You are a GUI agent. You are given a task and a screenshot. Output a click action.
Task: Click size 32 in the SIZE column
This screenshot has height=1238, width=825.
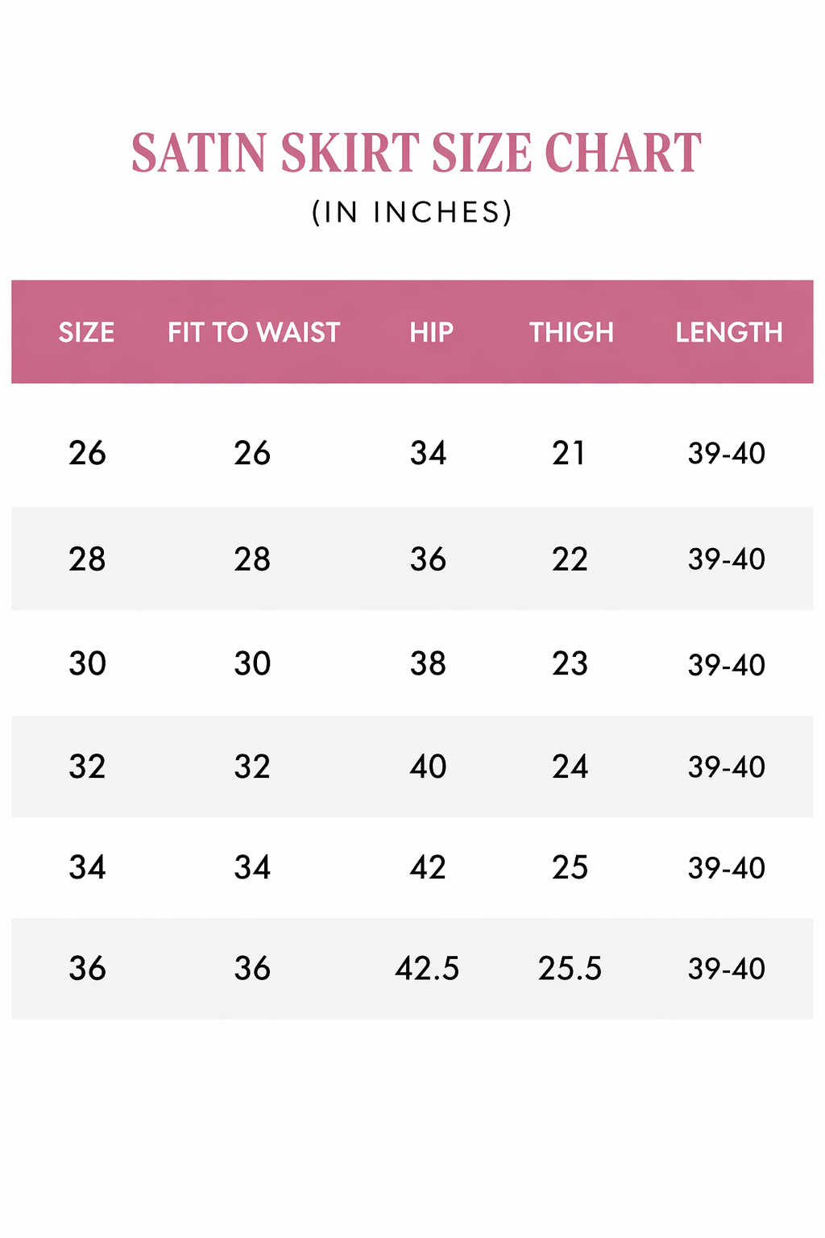tap(87, 766)
